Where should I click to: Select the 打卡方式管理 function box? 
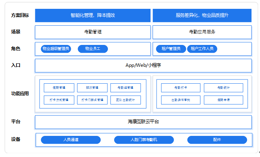click(59, 100)
